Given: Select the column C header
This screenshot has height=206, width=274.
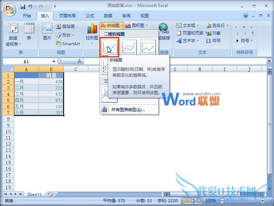Looking at the screenshot, I should click(76, 70).
